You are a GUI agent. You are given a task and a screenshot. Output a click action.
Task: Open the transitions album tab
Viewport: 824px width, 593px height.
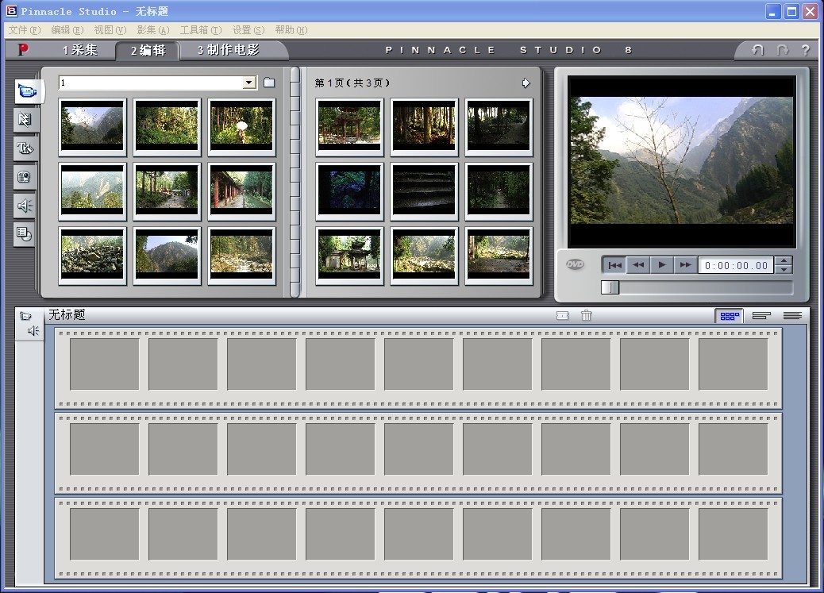[x=25, y=120]
